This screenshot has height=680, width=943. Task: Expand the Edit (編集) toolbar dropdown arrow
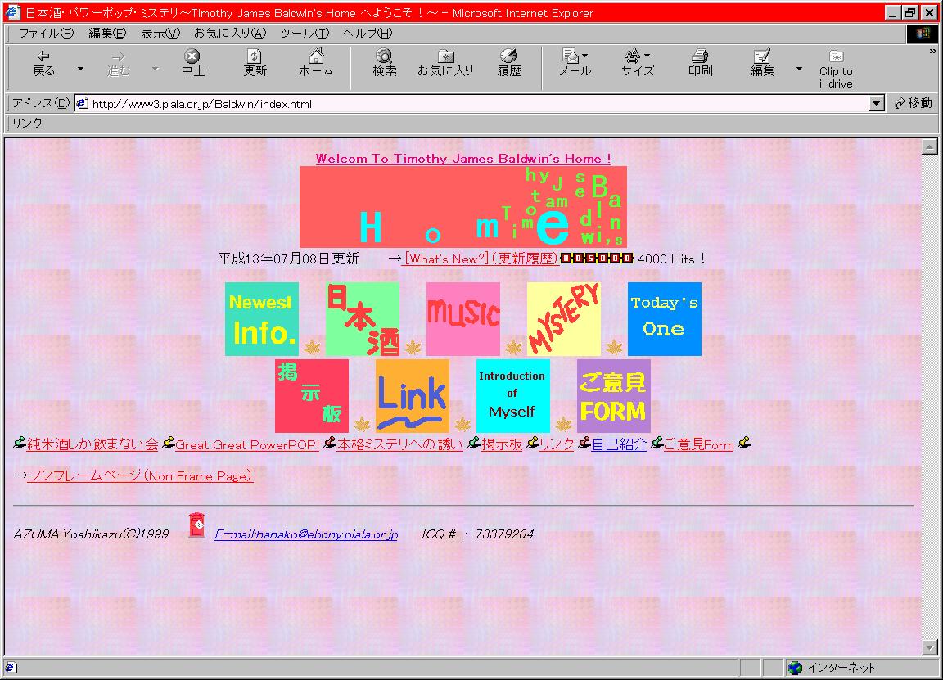(x=799, y=69)
